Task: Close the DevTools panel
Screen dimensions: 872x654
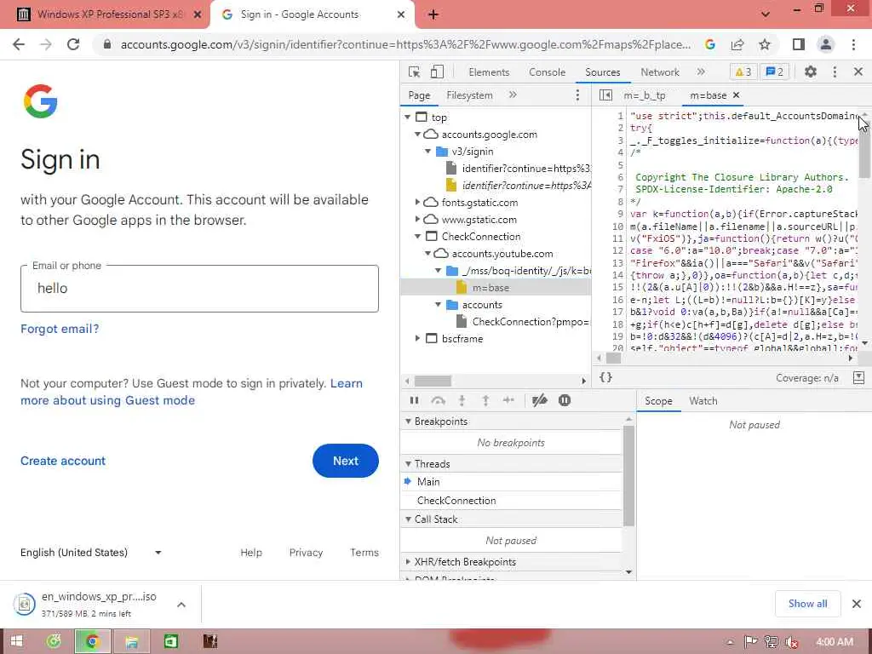Action: point(858,72)
